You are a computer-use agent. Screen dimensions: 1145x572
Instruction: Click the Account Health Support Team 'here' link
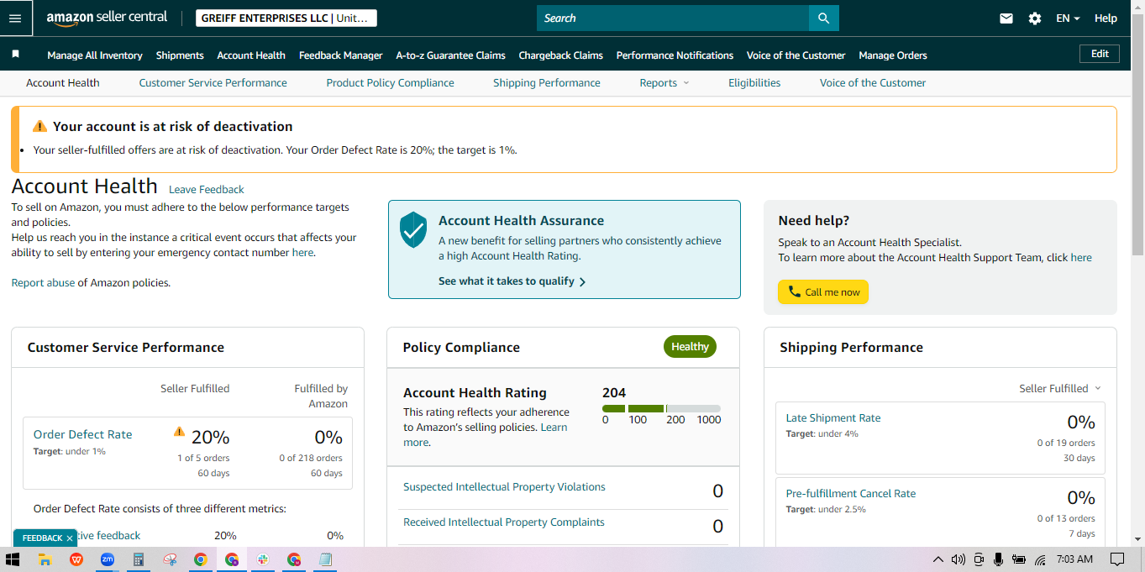point(1081,258)
